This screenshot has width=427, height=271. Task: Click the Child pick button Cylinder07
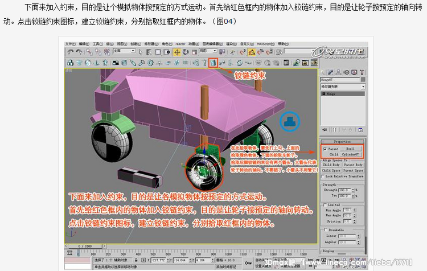click(351, 154)
